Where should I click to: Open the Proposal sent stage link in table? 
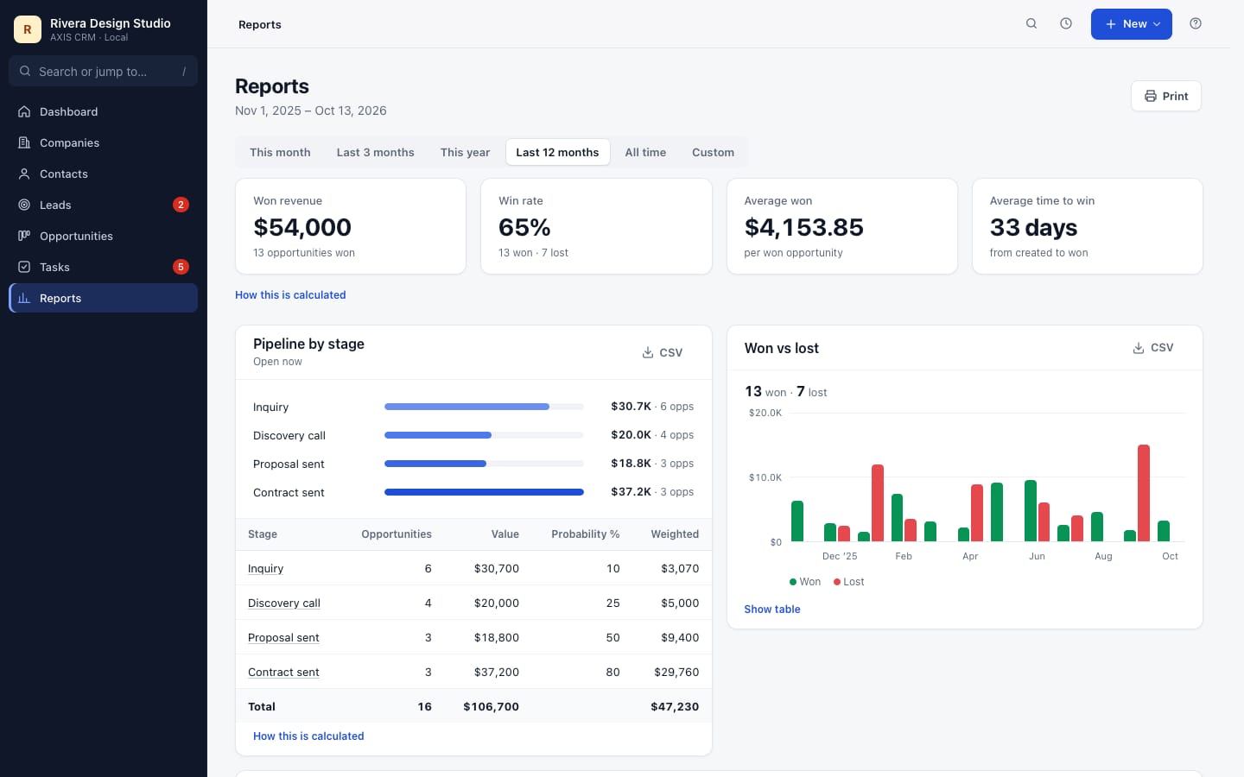pos(283,638)
